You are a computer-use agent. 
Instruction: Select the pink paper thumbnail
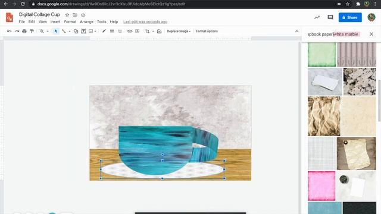pyautogui.click(x=321, y=186)
